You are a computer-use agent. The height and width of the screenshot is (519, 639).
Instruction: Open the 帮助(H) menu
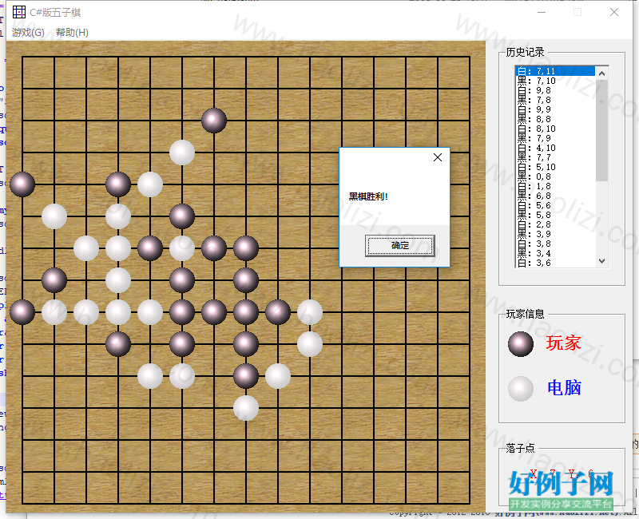tap(72, 33)
